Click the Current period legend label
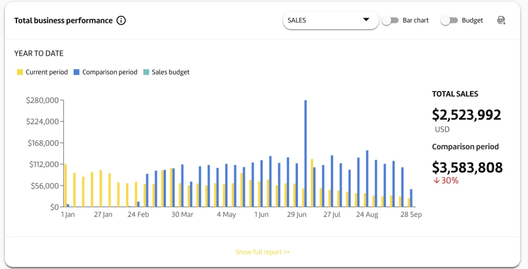528x269 pixels. coord(47,72)
